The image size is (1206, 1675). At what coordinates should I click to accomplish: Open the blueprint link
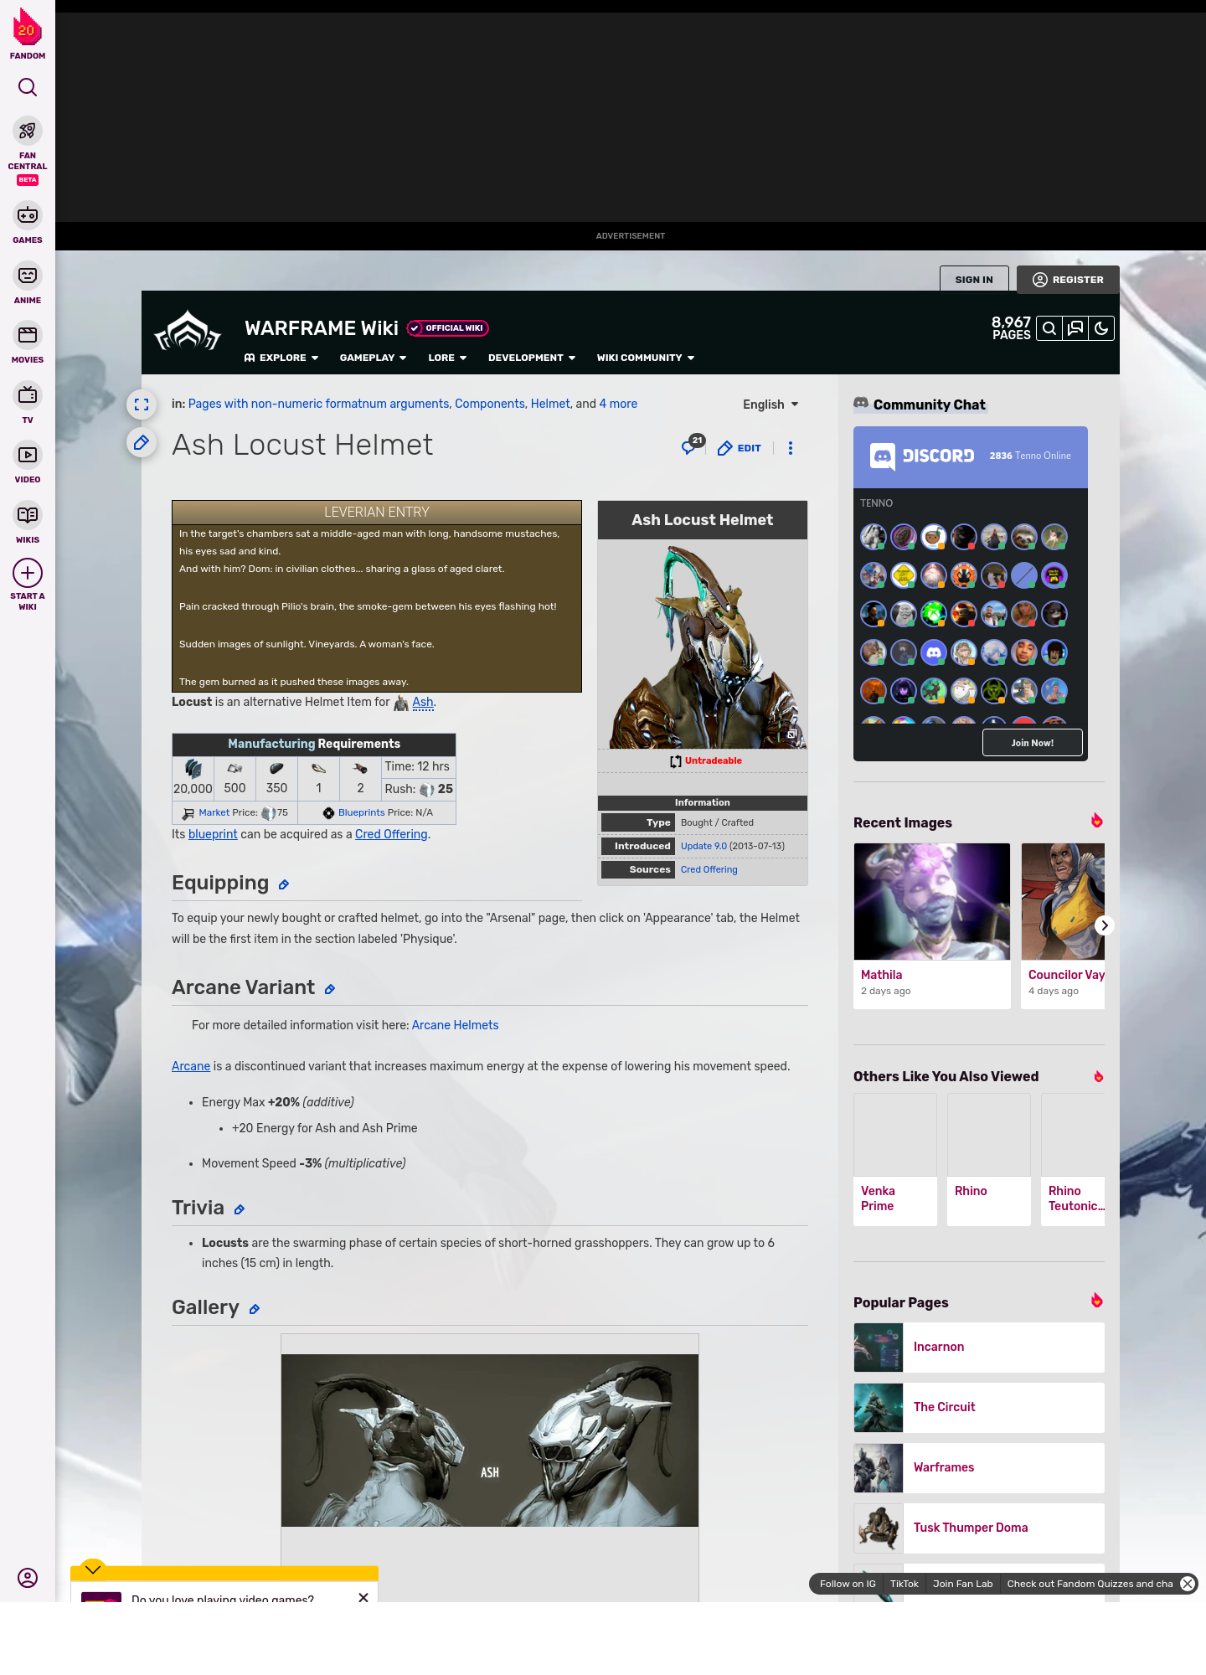[213, 834]
